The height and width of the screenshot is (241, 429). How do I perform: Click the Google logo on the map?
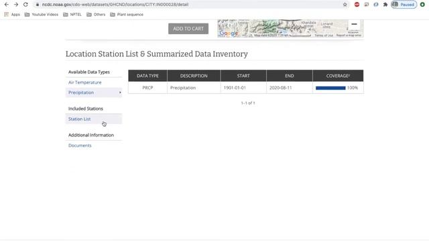[229, 33]
